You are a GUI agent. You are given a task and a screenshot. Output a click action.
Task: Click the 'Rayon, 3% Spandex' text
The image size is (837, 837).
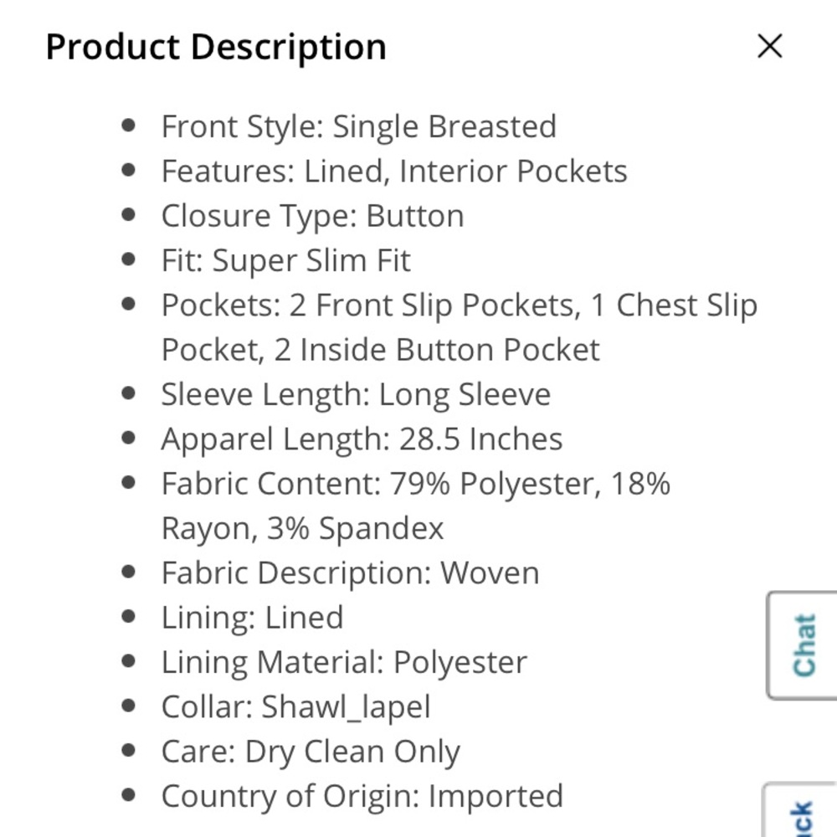(x=302, y=528)
